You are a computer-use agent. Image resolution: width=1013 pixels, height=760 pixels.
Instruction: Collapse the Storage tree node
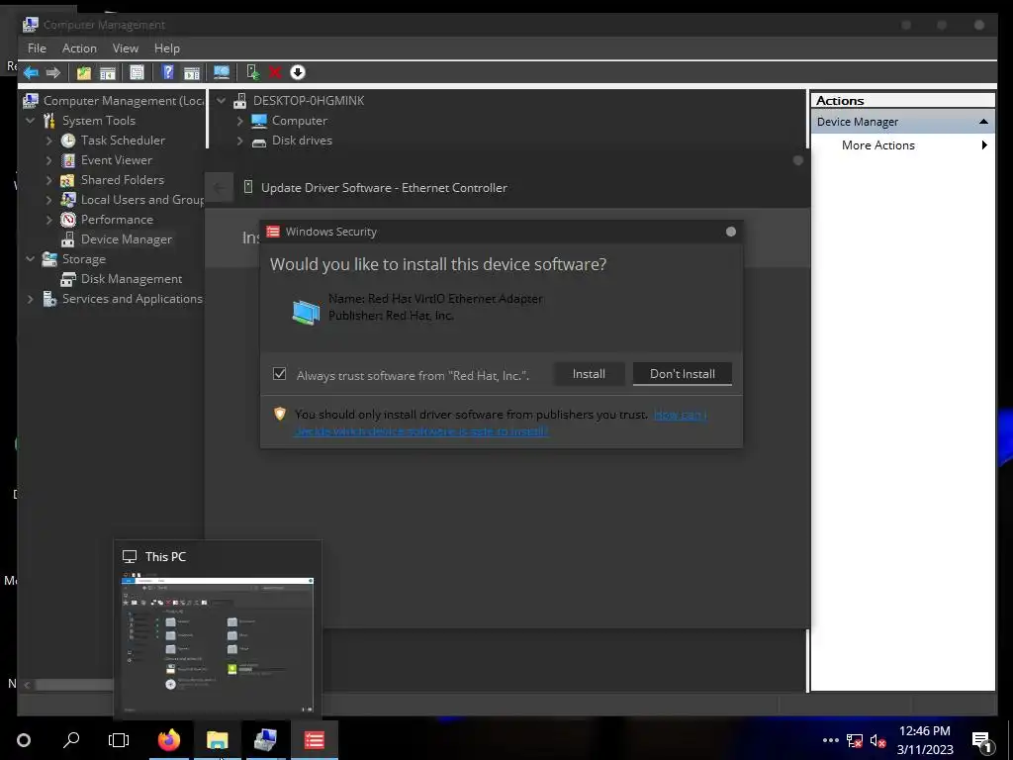click(31, 259)
